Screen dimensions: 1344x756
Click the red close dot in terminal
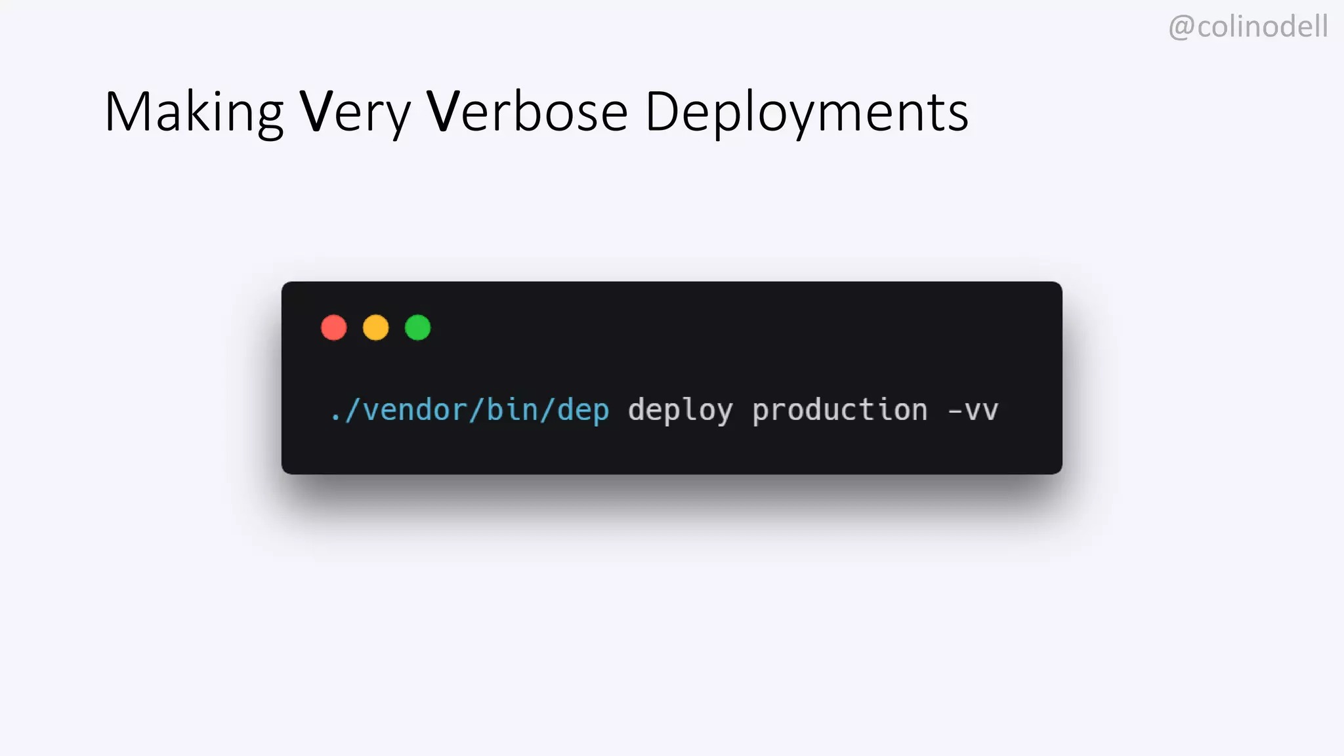coord(333,327)
